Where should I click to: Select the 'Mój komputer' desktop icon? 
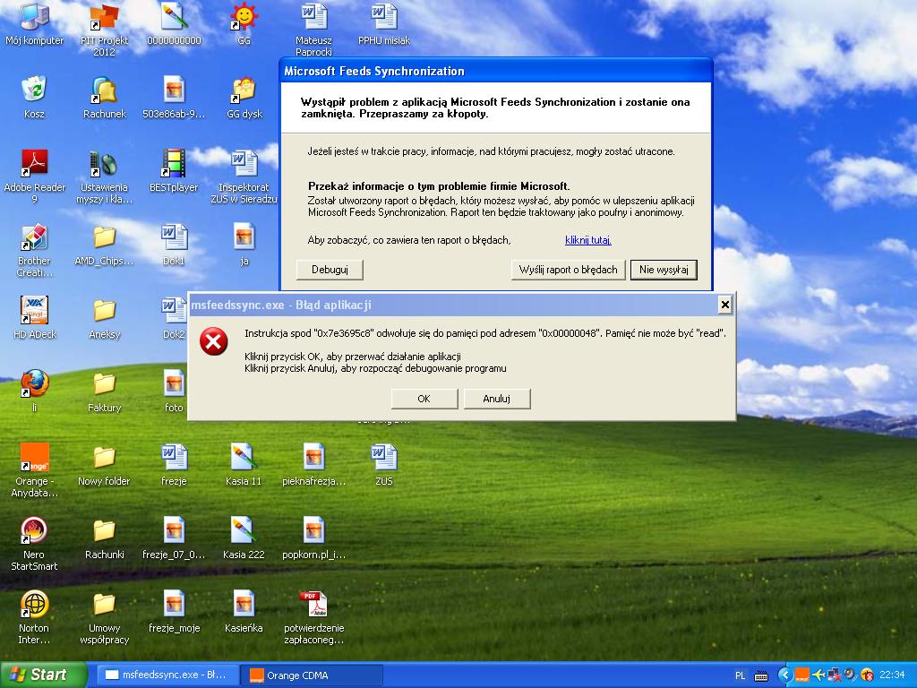click(x=35, y=24)
